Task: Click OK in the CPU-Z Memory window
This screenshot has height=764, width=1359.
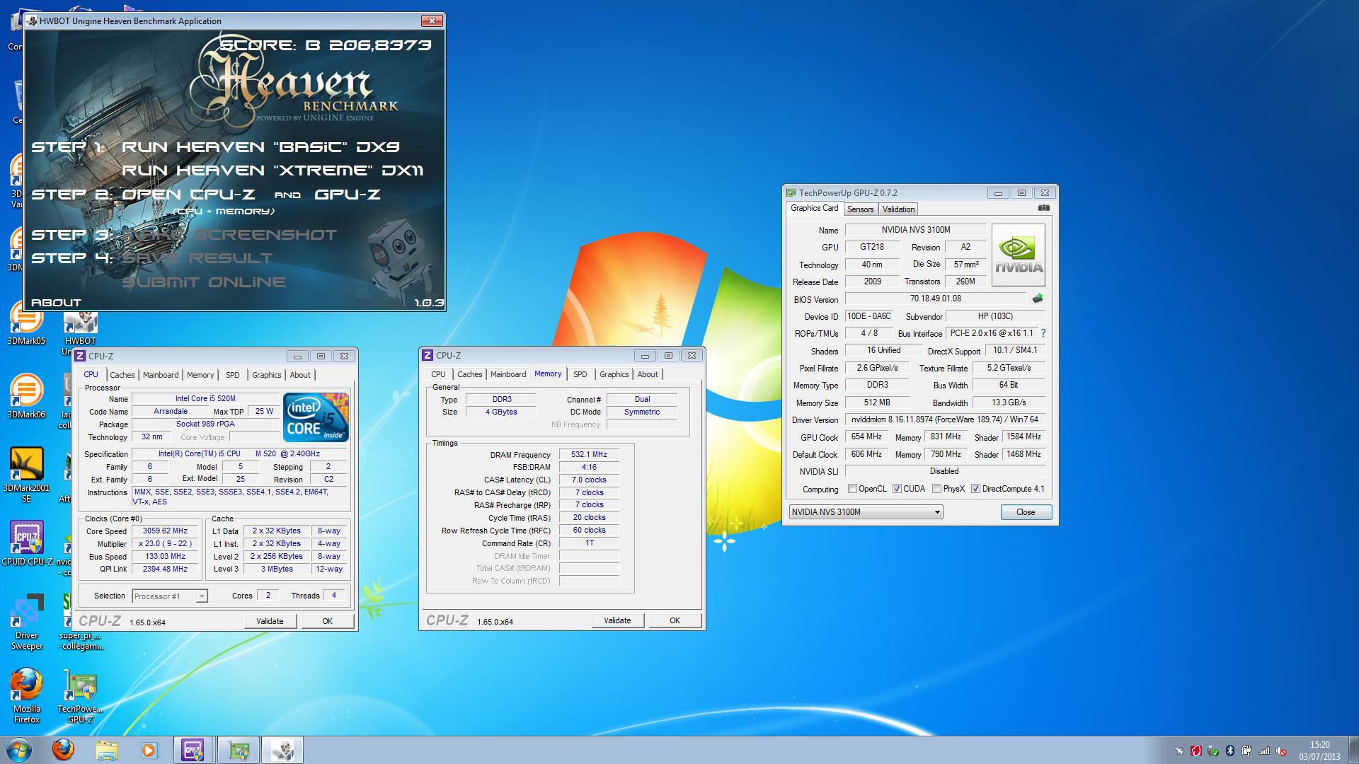Action: click(x=675, y=620)
